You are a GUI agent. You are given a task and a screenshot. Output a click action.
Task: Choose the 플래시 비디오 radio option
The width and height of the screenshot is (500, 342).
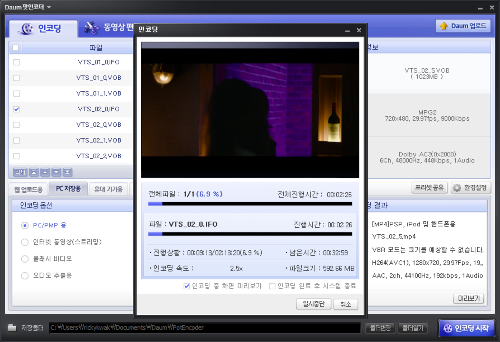click(x=25, y=259)
